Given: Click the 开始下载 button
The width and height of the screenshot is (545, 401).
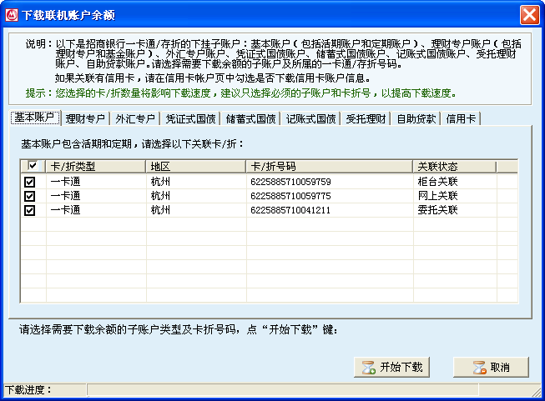Looking at the screenshot, I should point(392,367).
